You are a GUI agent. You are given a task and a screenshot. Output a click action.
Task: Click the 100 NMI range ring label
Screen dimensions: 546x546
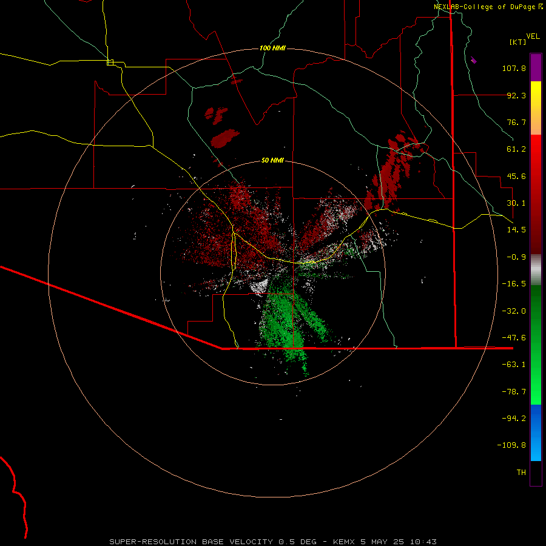pyautogui.click(x=272, y=48)
